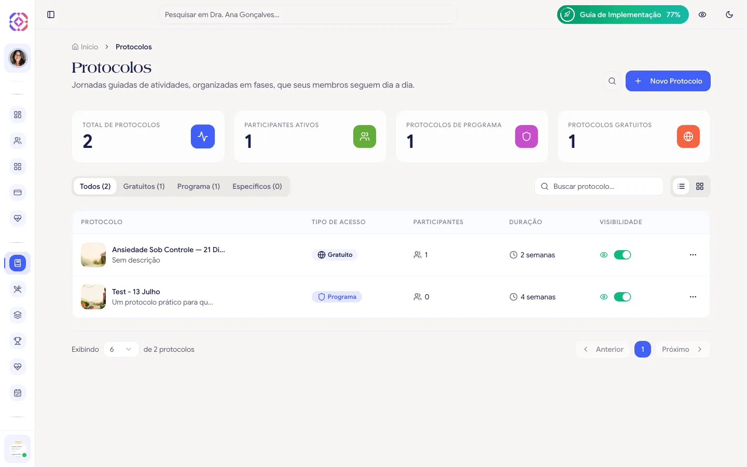Open Ansiedade Sob Controle protocol thumbnail
747x467 pixels.
coord(93,255)
